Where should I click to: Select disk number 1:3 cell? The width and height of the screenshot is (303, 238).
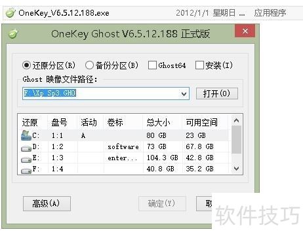coord(58,158)
